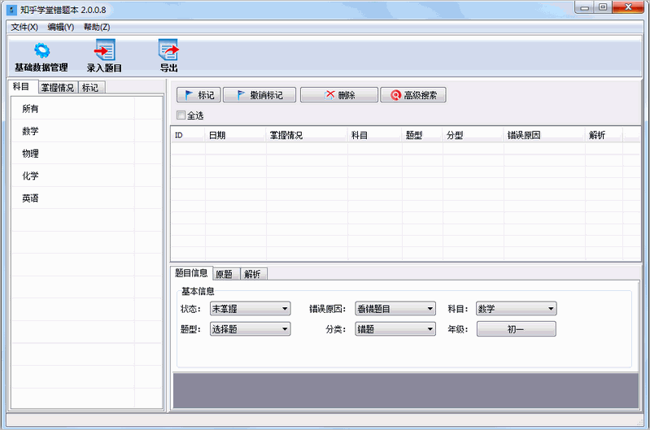
Task: Click the 分型 column header
Action: (x=473, y=135)
